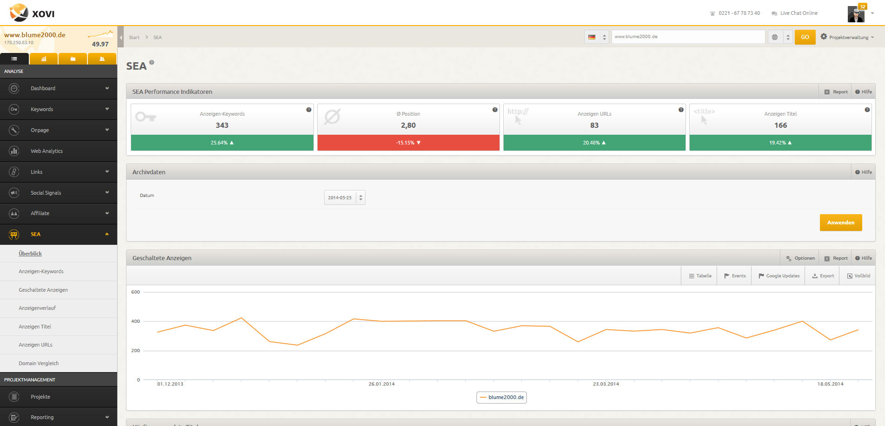
Task: Collapse the SEA menu
Action: click(107, 234)
